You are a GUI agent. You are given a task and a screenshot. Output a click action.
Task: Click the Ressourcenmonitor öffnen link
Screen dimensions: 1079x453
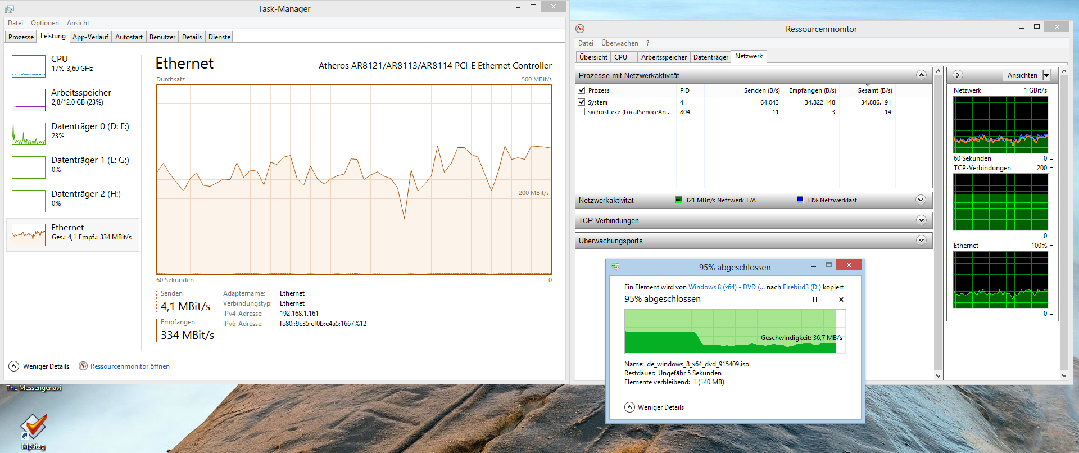point(130,366)
